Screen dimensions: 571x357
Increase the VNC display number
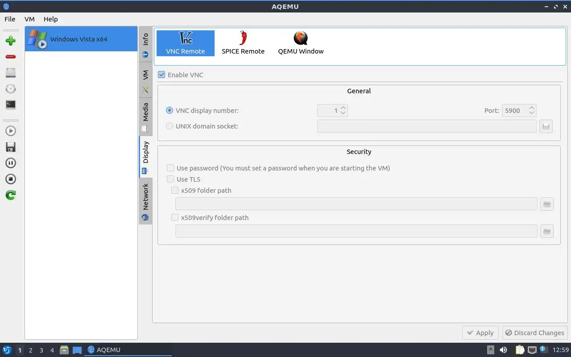pos(343,108)
